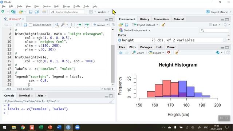
Task: View the height data frame as a table
Action: pos(225,40)
